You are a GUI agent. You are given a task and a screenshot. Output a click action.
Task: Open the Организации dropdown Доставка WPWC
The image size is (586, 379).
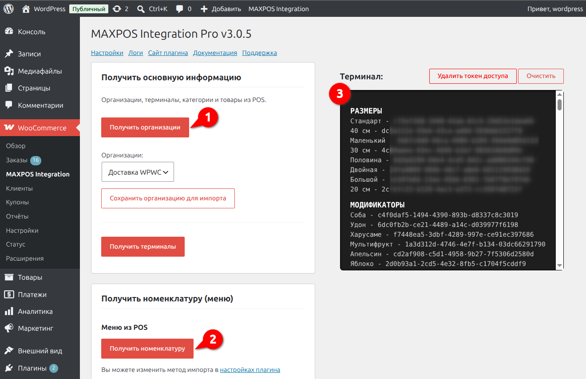pos(138,172)
